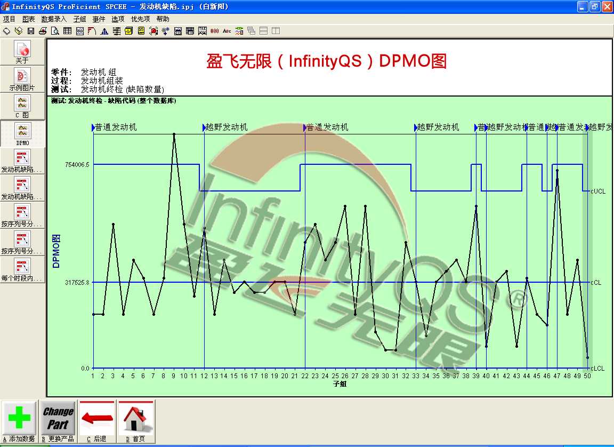614x447 pixels.
Task: Click the data table grid icon
Action: (67, 31)
